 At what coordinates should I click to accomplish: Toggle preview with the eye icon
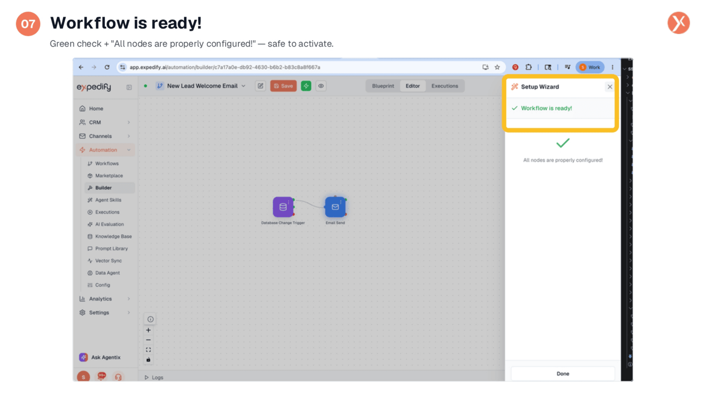coord(321,86)
